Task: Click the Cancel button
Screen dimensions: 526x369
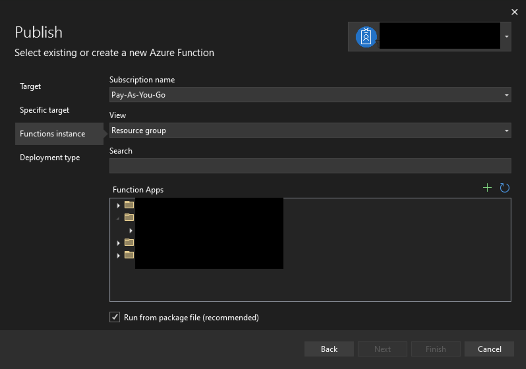Action: pyautogui.click(x=489, y=349)
